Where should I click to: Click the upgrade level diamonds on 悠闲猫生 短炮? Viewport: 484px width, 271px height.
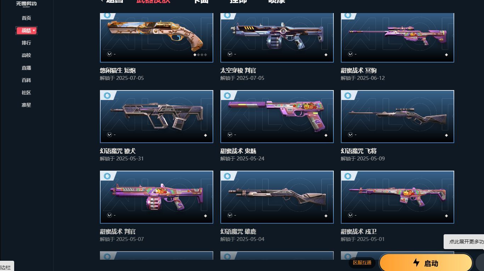[200, 55]
